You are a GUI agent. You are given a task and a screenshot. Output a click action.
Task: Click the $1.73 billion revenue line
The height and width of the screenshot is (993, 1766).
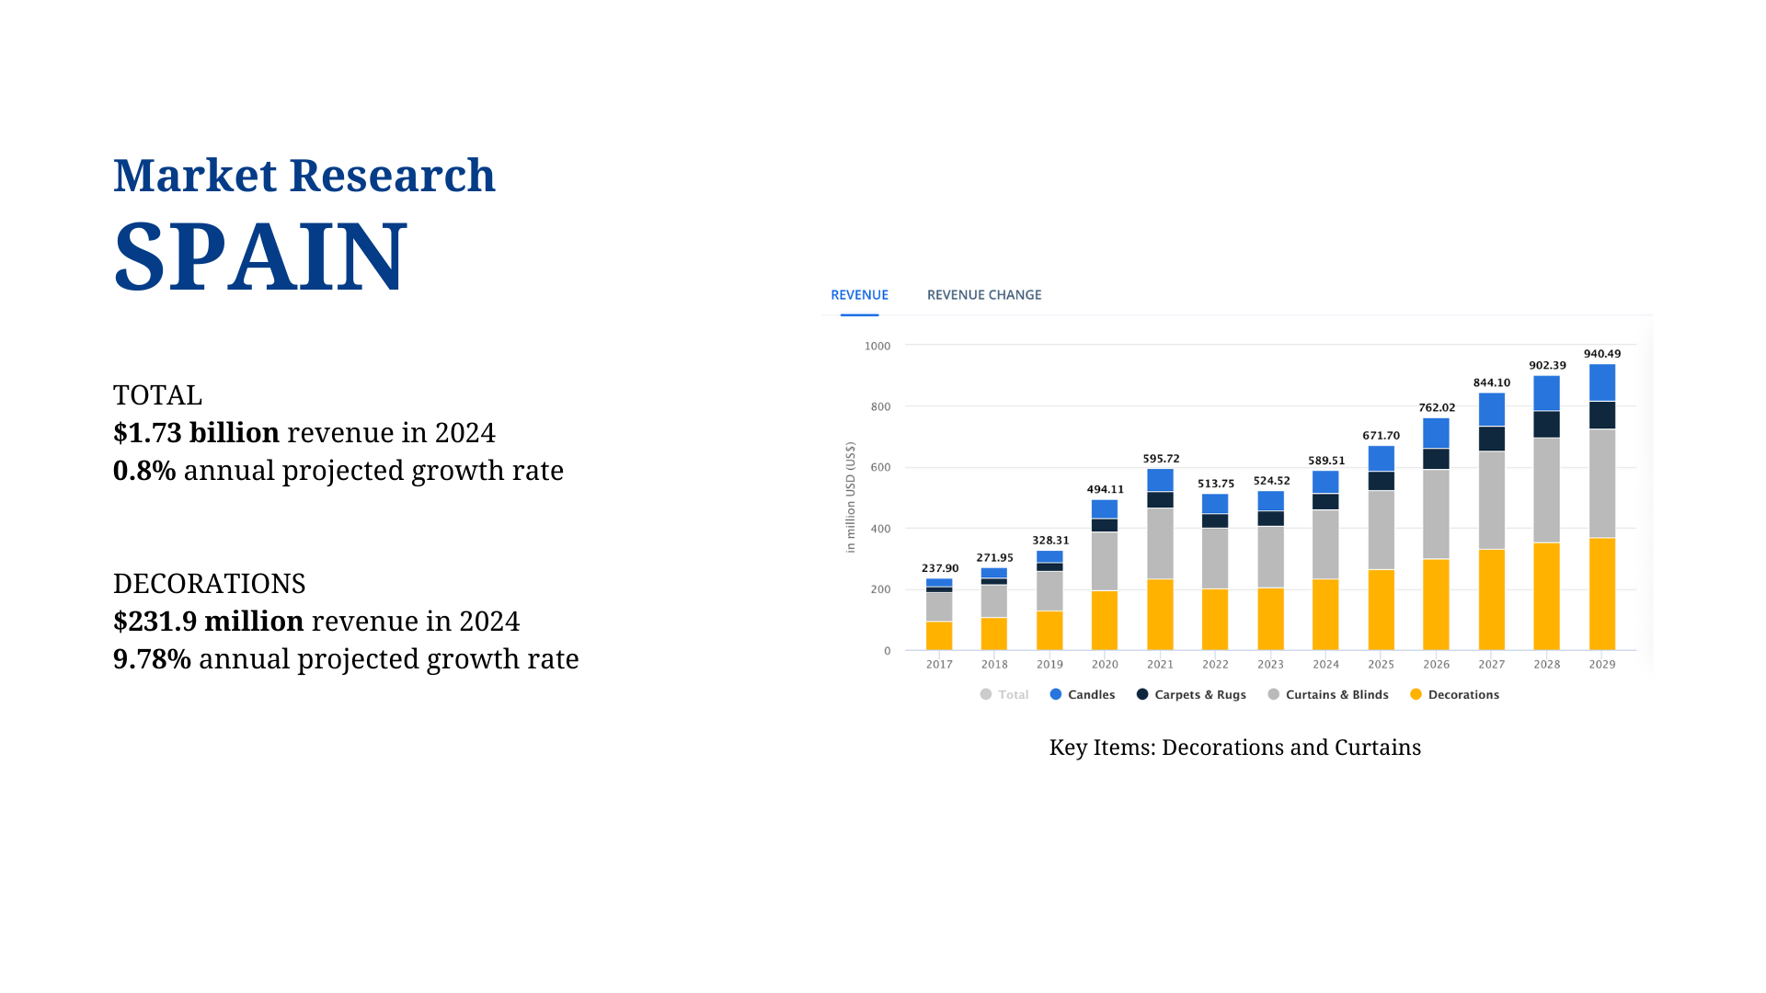tap(304, 433)
